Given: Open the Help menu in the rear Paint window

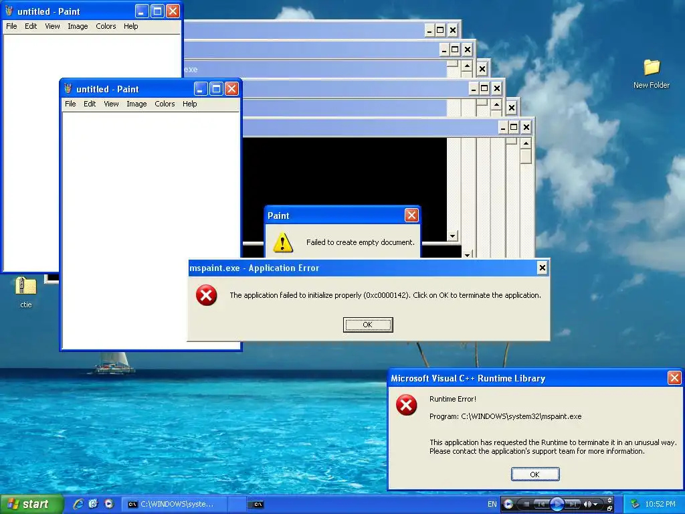Looking at the screenshot, I should click(130, 26).
